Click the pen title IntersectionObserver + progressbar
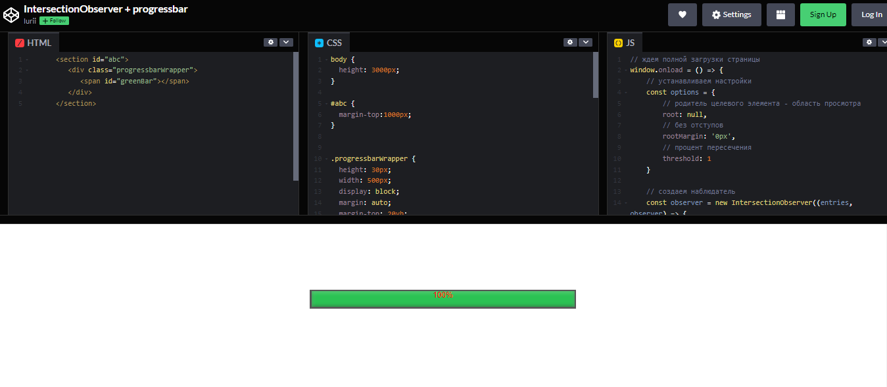The width and height of the screenshot is (887, 387). tap(105, 9)
